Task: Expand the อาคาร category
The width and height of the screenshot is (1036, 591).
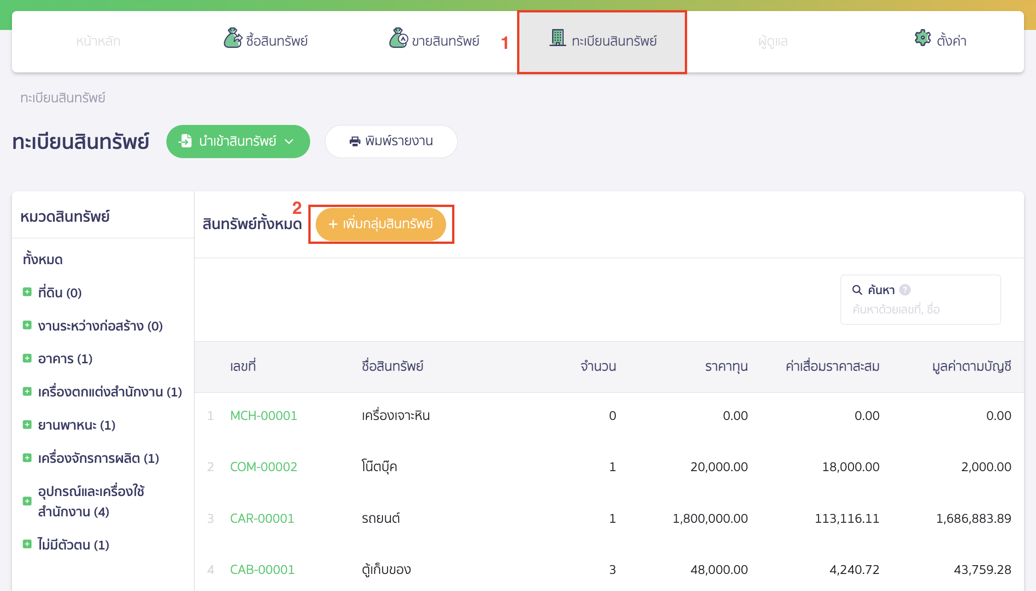Action: click(27, 358)
